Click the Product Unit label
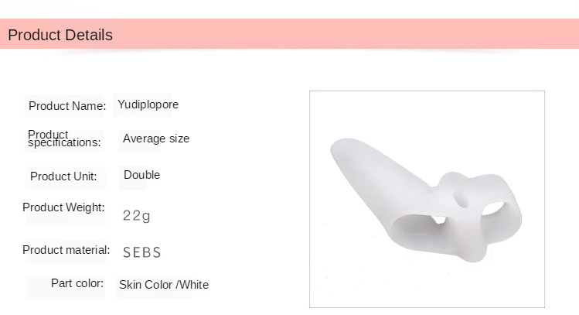 (x=63, y=176)
